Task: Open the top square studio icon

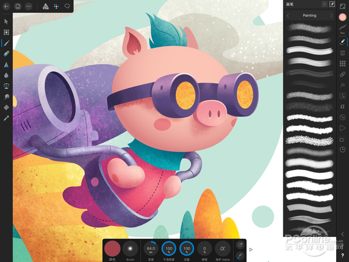Action: pyautogui.click(x=343, y=6)
